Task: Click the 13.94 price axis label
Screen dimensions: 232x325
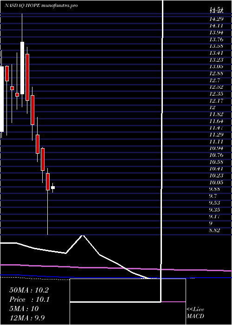Action: click(x=216, y=32)
